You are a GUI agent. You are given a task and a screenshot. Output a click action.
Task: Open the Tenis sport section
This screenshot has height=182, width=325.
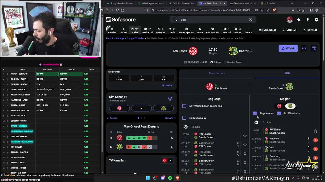[x=172, y=30]
